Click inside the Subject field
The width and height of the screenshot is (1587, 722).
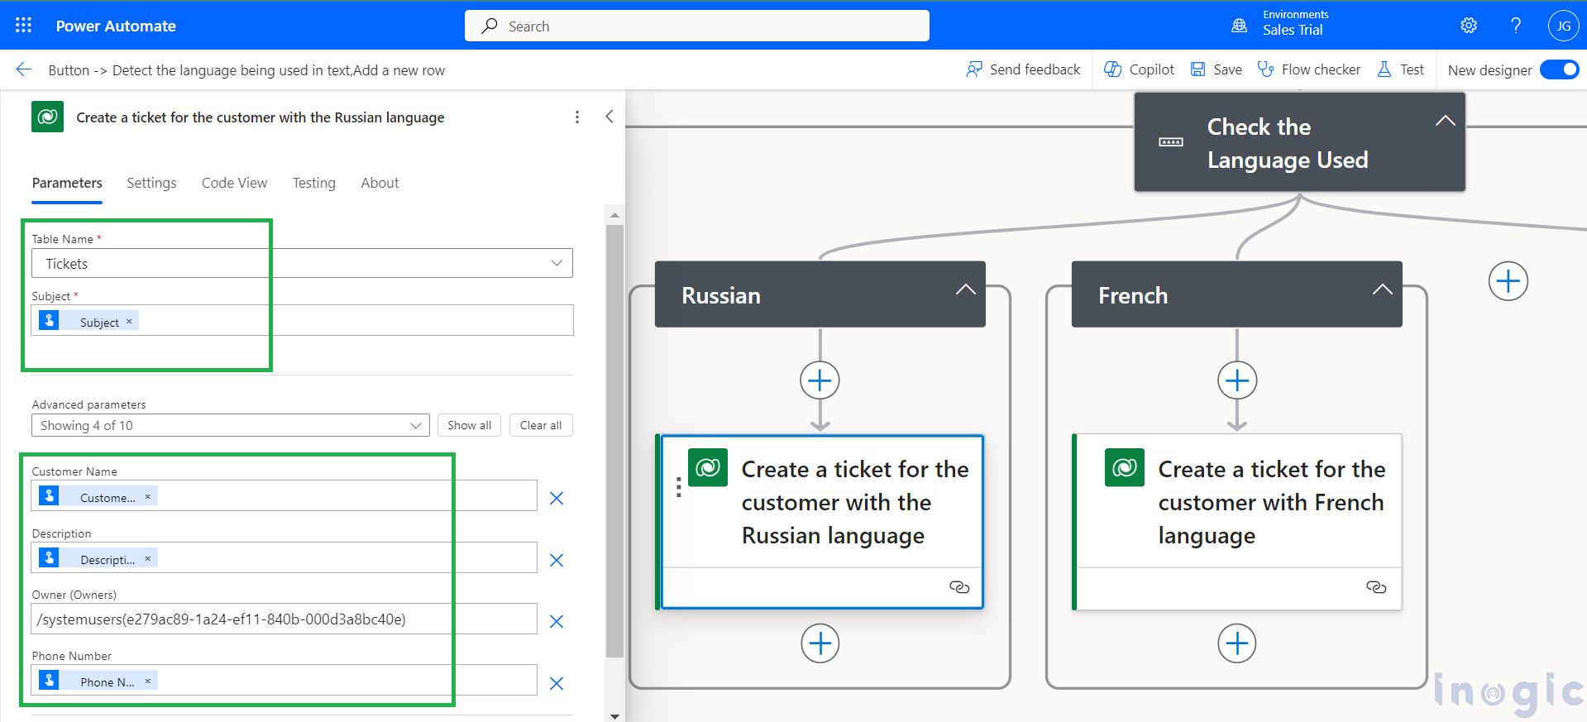point(302,320)
